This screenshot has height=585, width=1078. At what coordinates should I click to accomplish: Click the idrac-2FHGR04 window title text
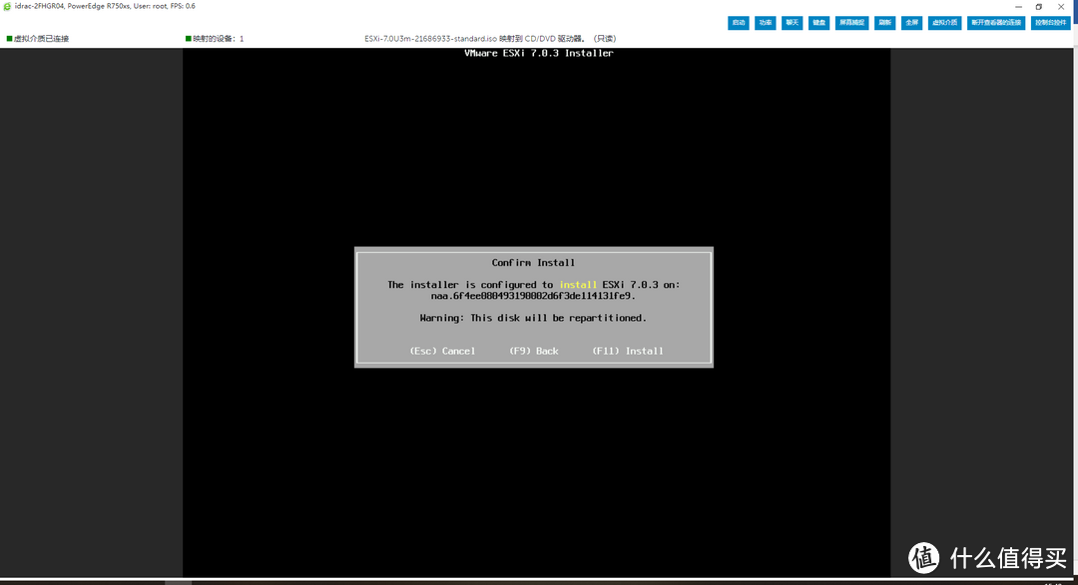click(105, 6)
